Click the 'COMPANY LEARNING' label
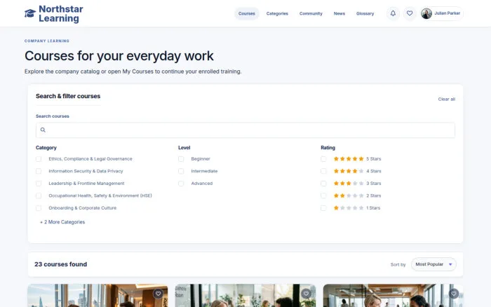 (47, 41)
